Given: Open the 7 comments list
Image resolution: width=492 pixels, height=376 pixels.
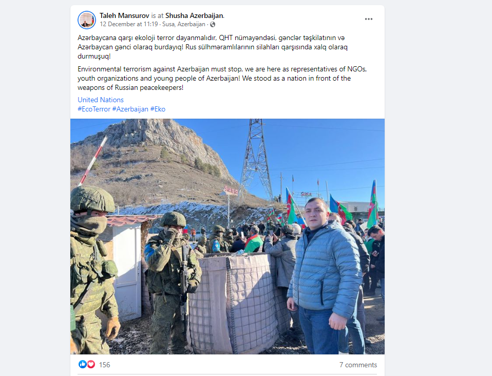Looking at the screenshot, I should click(x=358, y=365).
